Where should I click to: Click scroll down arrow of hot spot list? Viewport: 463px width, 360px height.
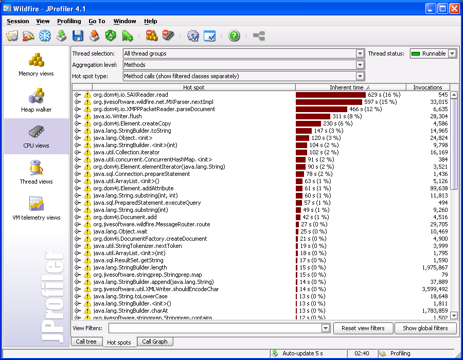[x=454, y=315]
